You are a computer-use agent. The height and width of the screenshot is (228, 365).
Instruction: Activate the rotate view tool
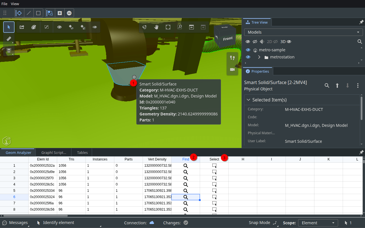(144, 27)
